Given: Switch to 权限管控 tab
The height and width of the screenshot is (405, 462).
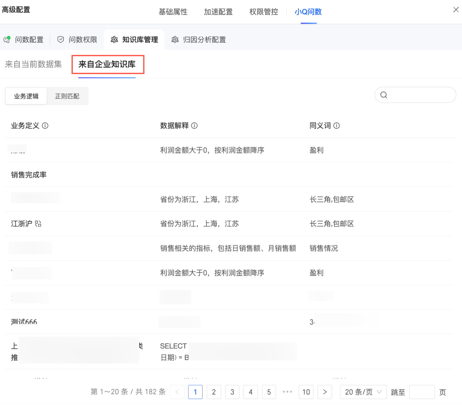Looking at the screenshot, I should pos(264,12).
